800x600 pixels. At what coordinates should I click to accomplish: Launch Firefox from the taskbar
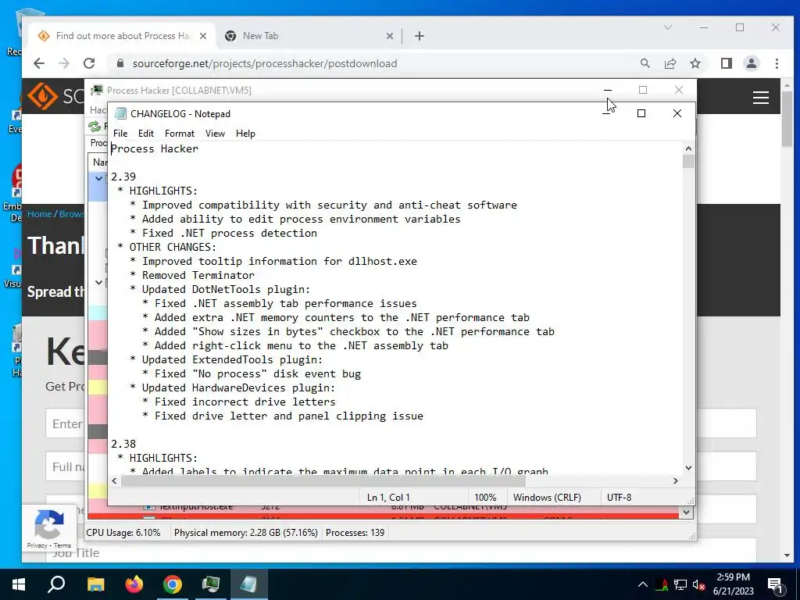pos(134,584)
